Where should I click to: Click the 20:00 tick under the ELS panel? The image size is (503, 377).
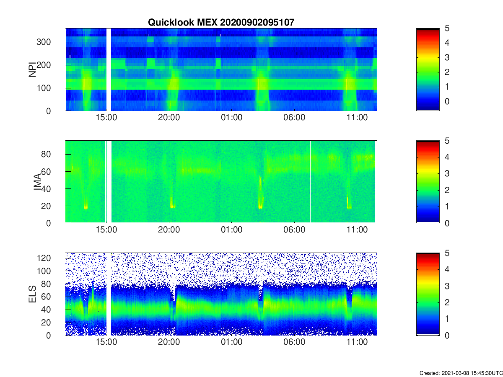tap(169, 343)
